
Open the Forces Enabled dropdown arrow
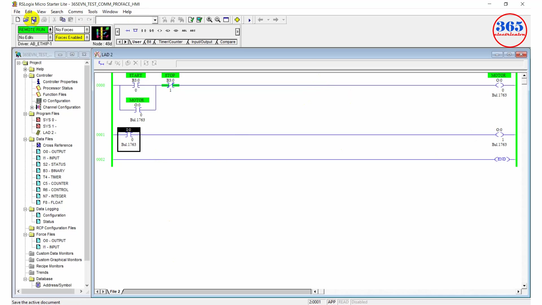click(x=87, y=37)
